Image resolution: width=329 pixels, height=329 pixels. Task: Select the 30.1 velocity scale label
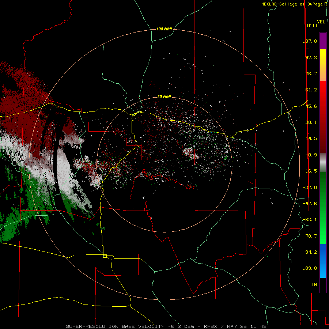pos(311,122)
